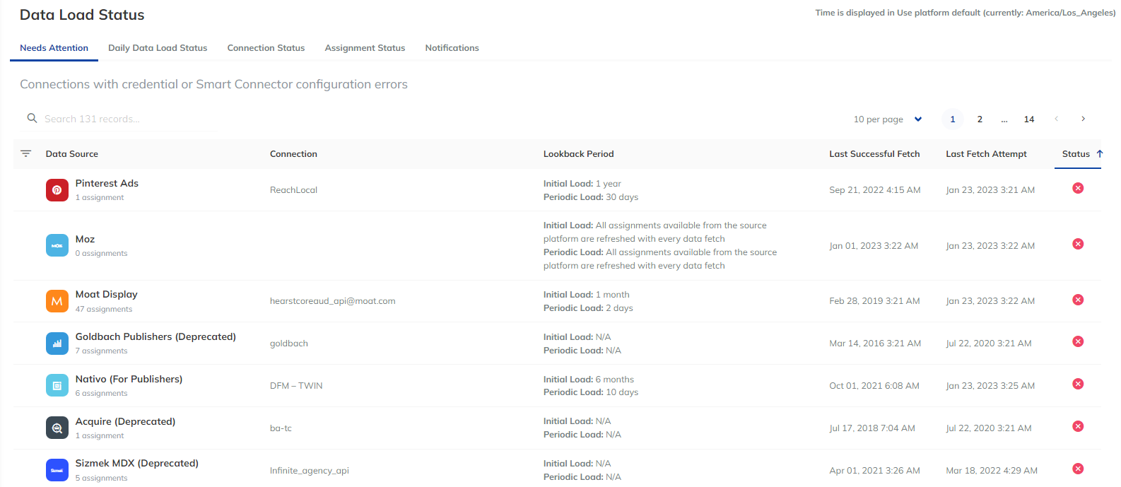Click the red error status for Moat Display

coord(1078,300)
